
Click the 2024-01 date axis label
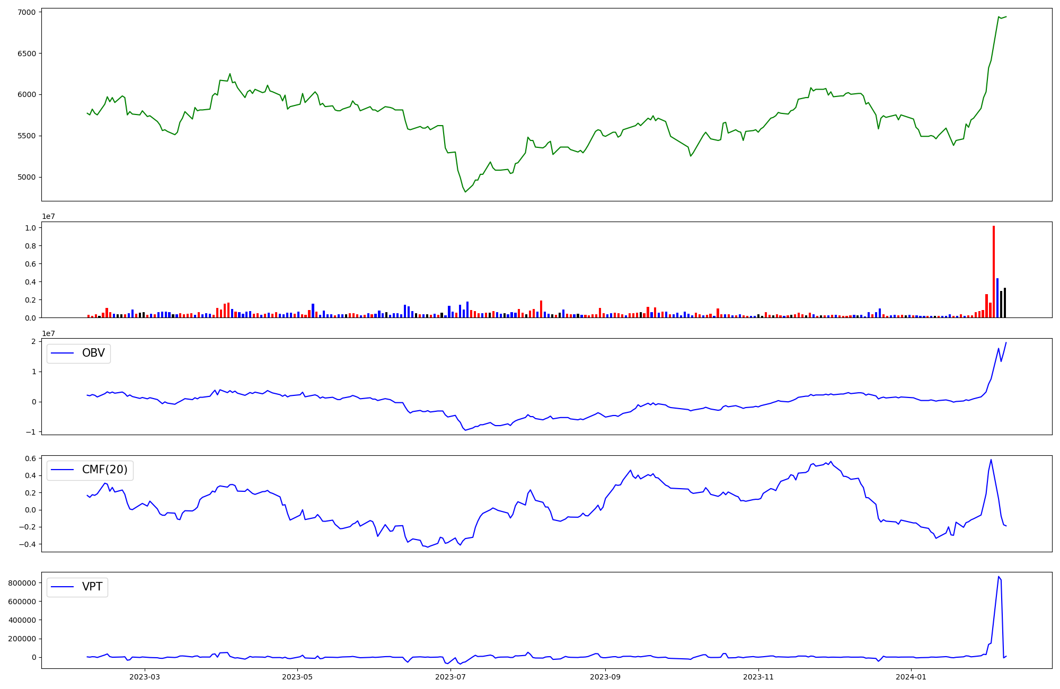[x=911, y=677]
